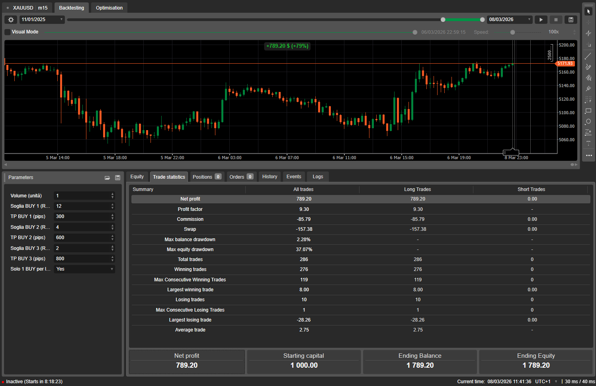
Task: Select the trend line drawing tool
Action: (x=588, y=56)
